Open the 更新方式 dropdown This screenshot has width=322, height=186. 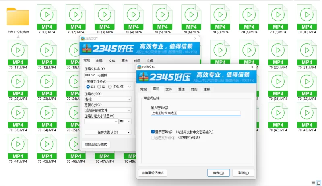(108, 110)
